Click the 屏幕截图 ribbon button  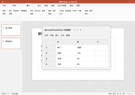[x=24, y=11]
